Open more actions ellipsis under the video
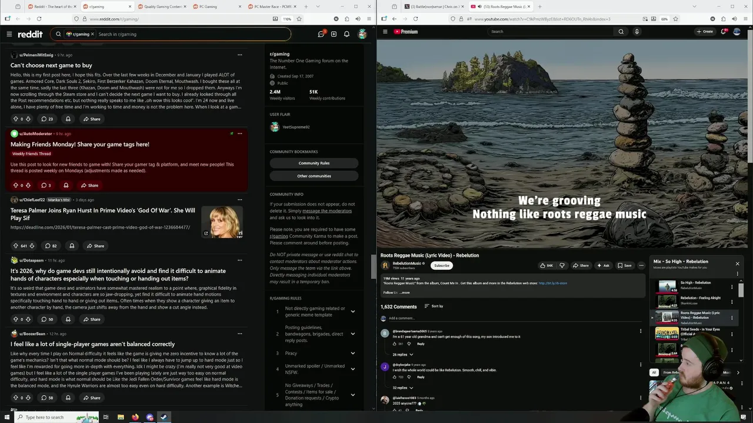Viewport: 753px width, 423px height. (641, 266)
